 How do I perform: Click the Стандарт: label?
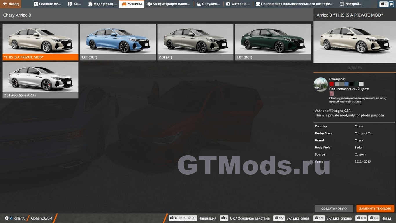click(337, 79)
